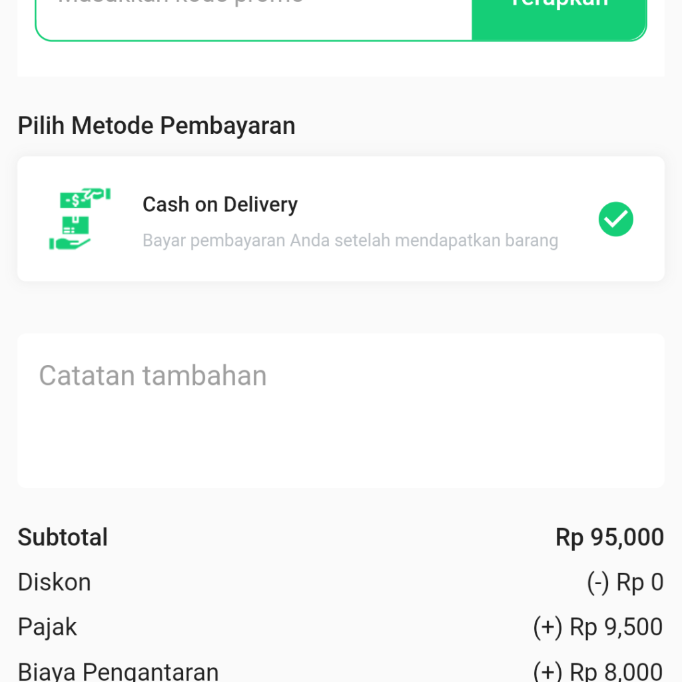Click the Catatan tambahan notes field
The image size is (682, 682).
(340, 410)
